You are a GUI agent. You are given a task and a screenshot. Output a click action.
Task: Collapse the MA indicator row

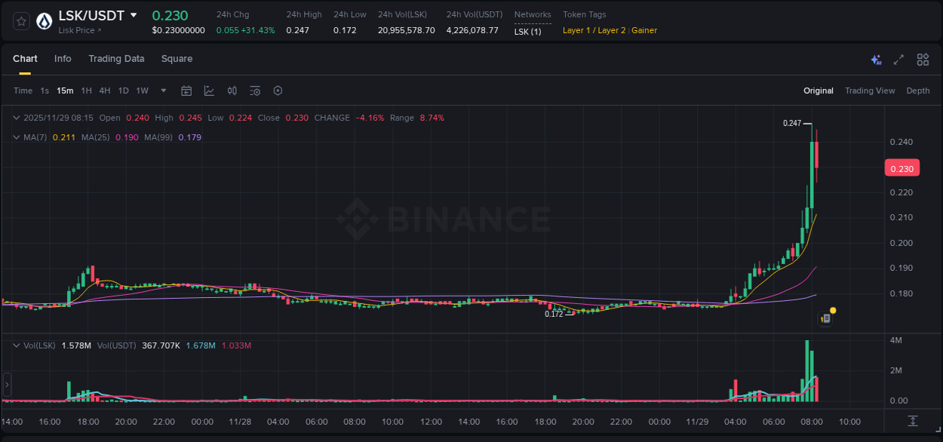[x=16, y=137]
